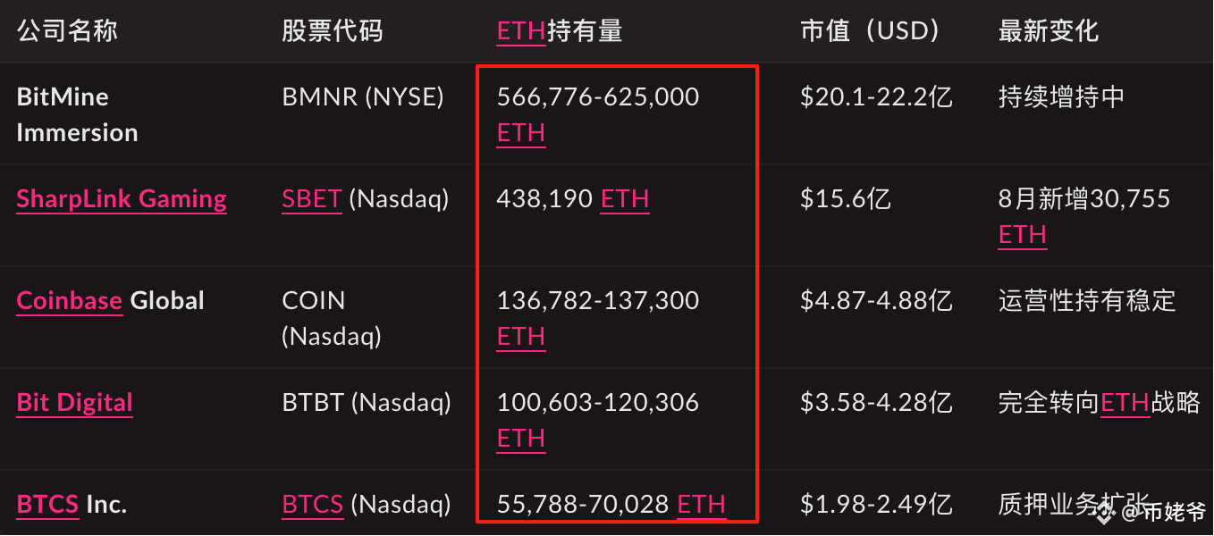Viewport: 1214px width, 536px height.
Task: Click ETH link next to 55,788-70,028
Action: [x=702, y=505]
